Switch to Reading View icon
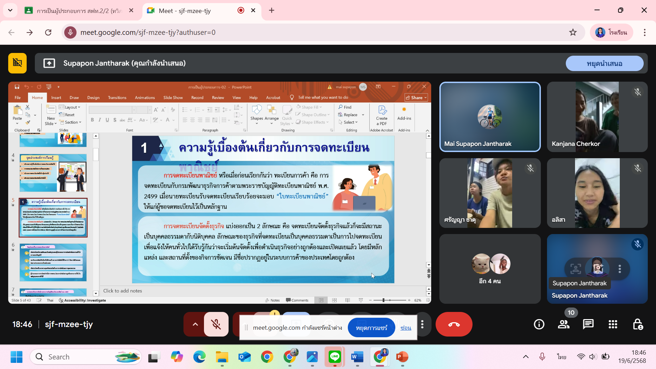This screenshot has height=369, width=656. pos(347,300)
